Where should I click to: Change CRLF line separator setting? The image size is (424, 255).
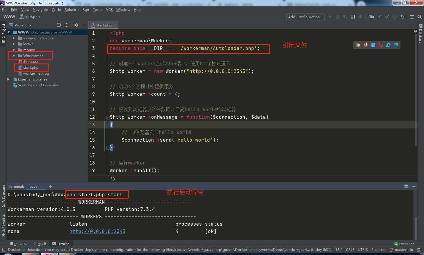[x=350, y=250]
